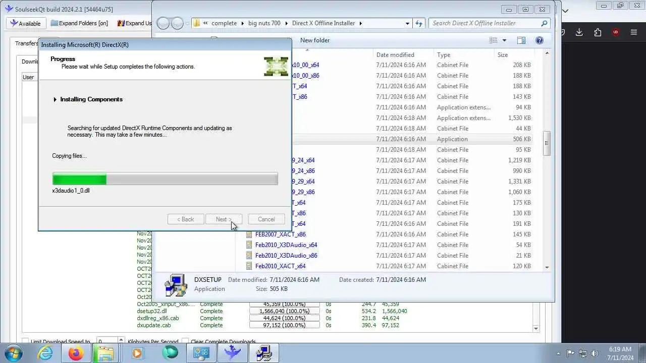Screen dimensions: 646x363
Task: Click the uBlock Origin icon in Firefox
Action: [x=616, y=32]
